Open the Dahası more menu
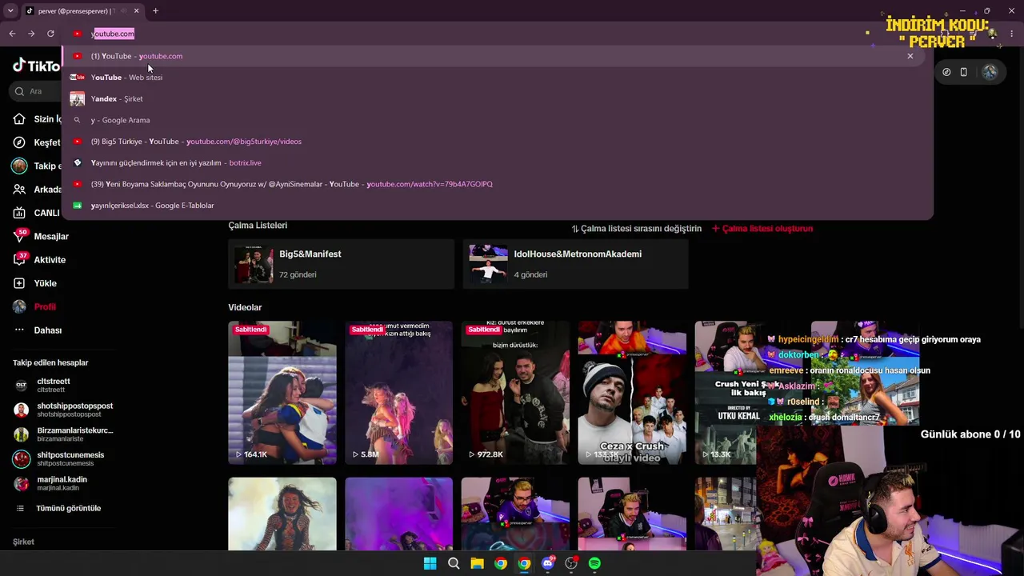1024x576 pixels. point(38,330)
